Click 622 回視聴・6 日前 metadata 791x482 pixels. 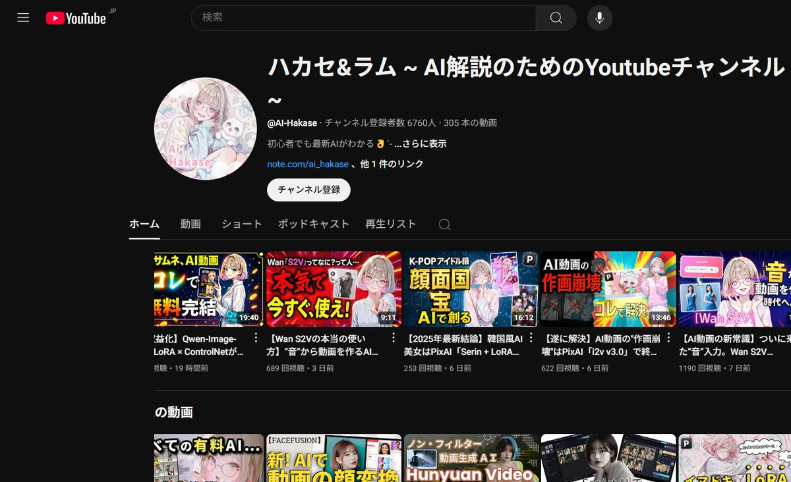pos(575,368)
